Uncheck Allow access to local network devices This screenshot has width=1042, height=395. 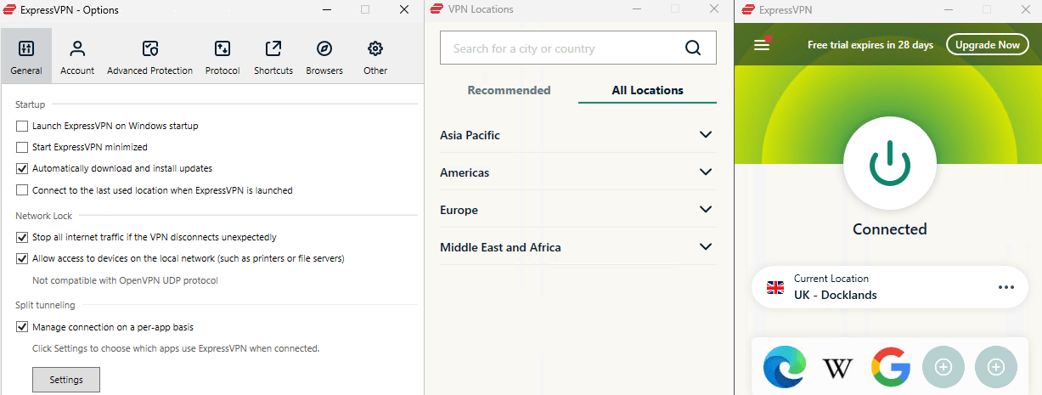pyautogui.click(x=22, y=258)
